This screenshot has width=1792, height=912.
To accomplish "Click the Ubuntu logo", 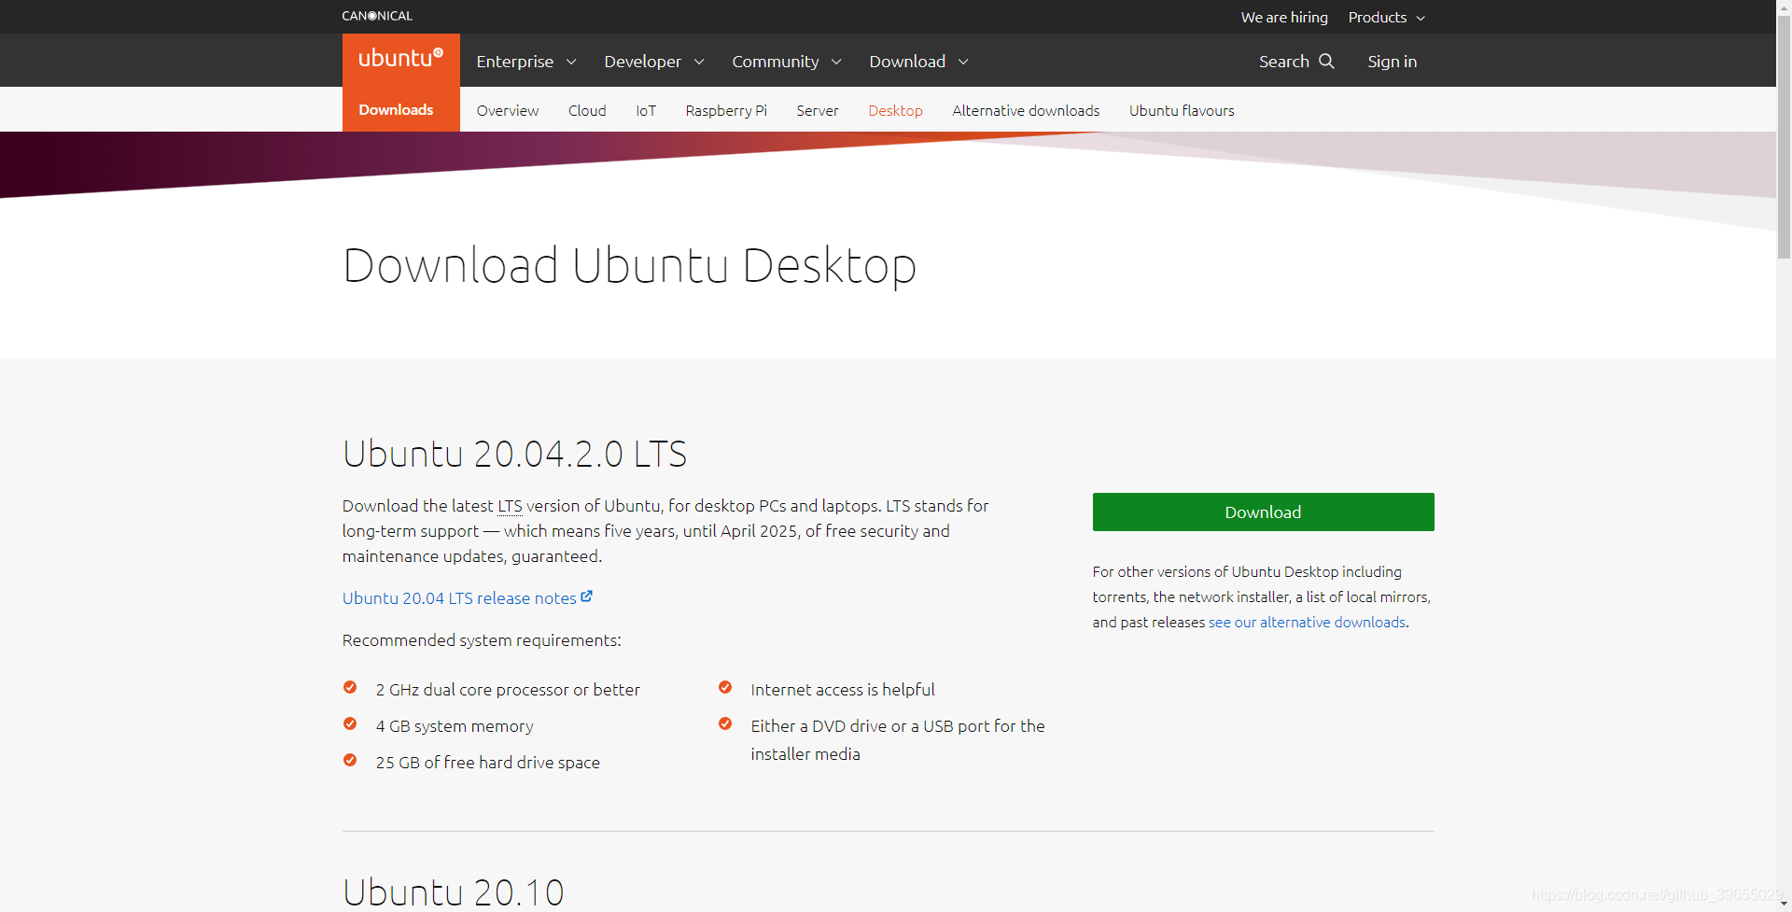I will pyautogui.click(x=401, y=59).
